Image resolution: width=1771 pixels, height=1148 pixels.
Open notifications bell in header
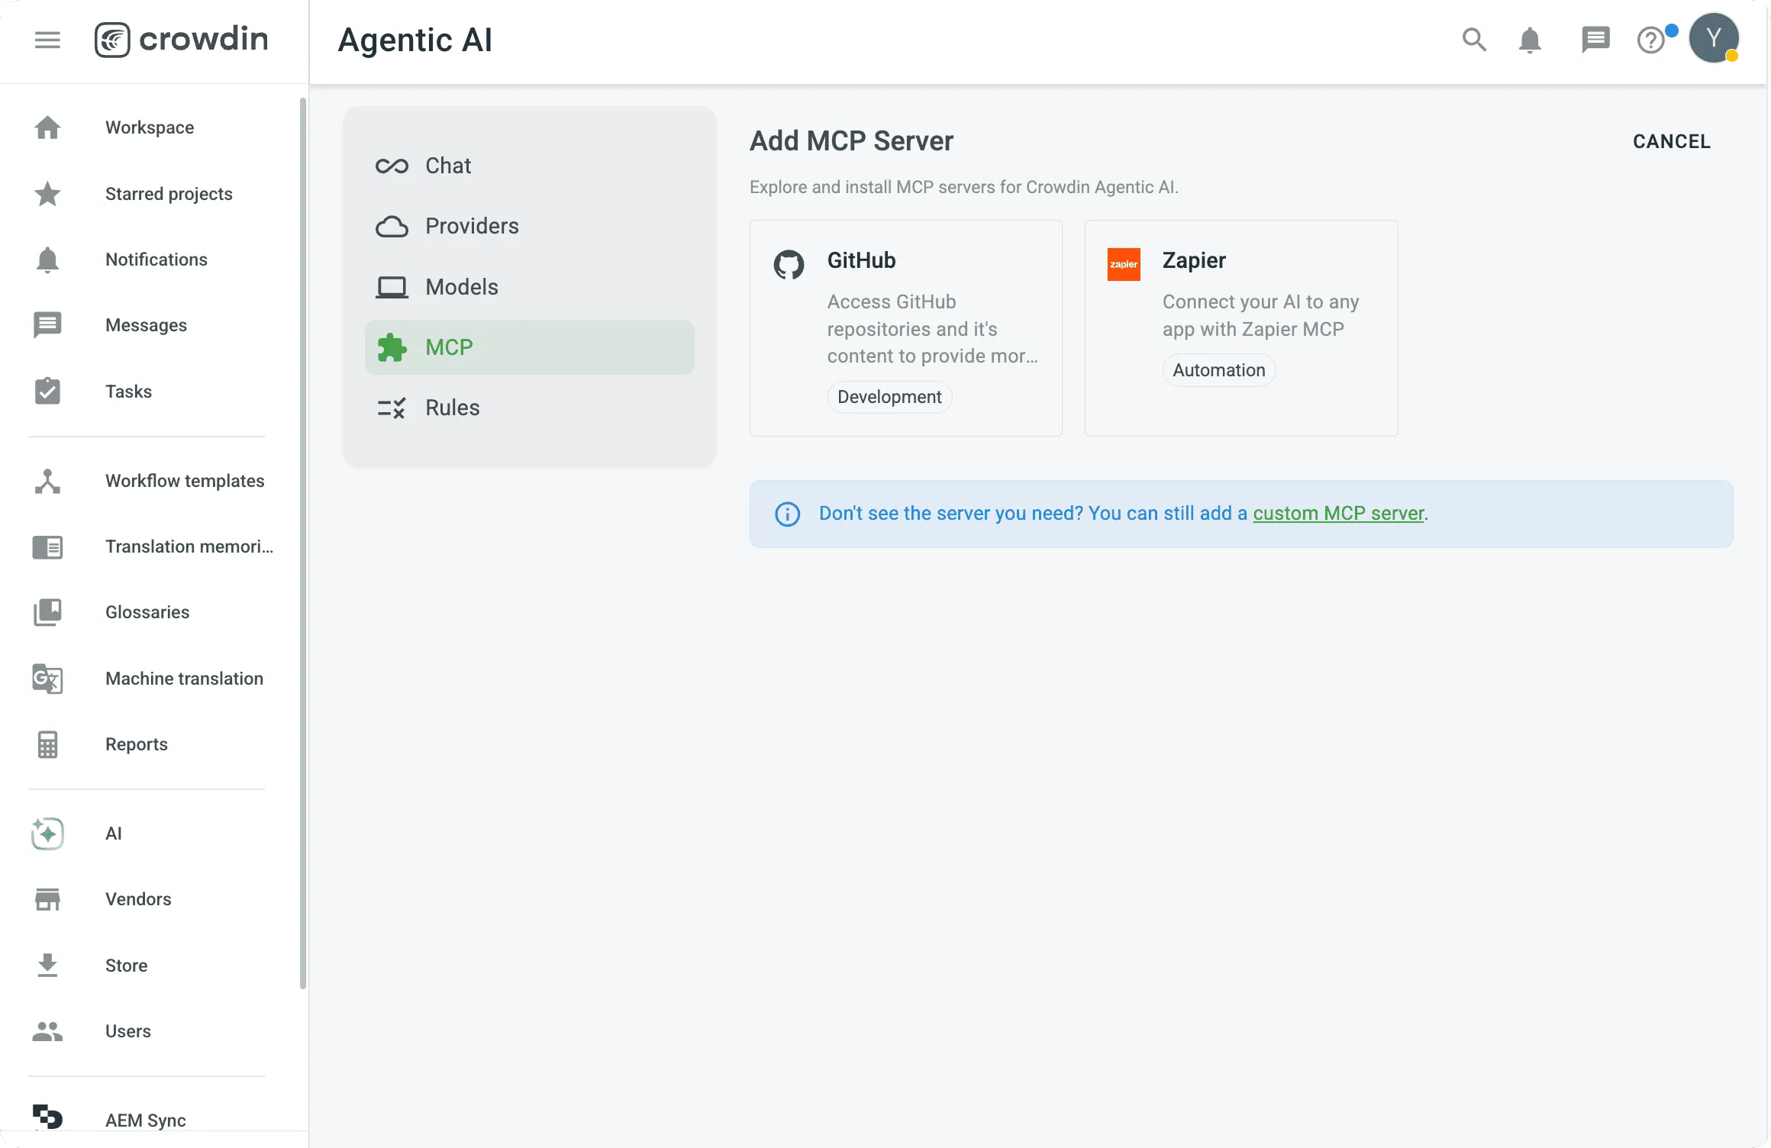[x=1529, y=40]
